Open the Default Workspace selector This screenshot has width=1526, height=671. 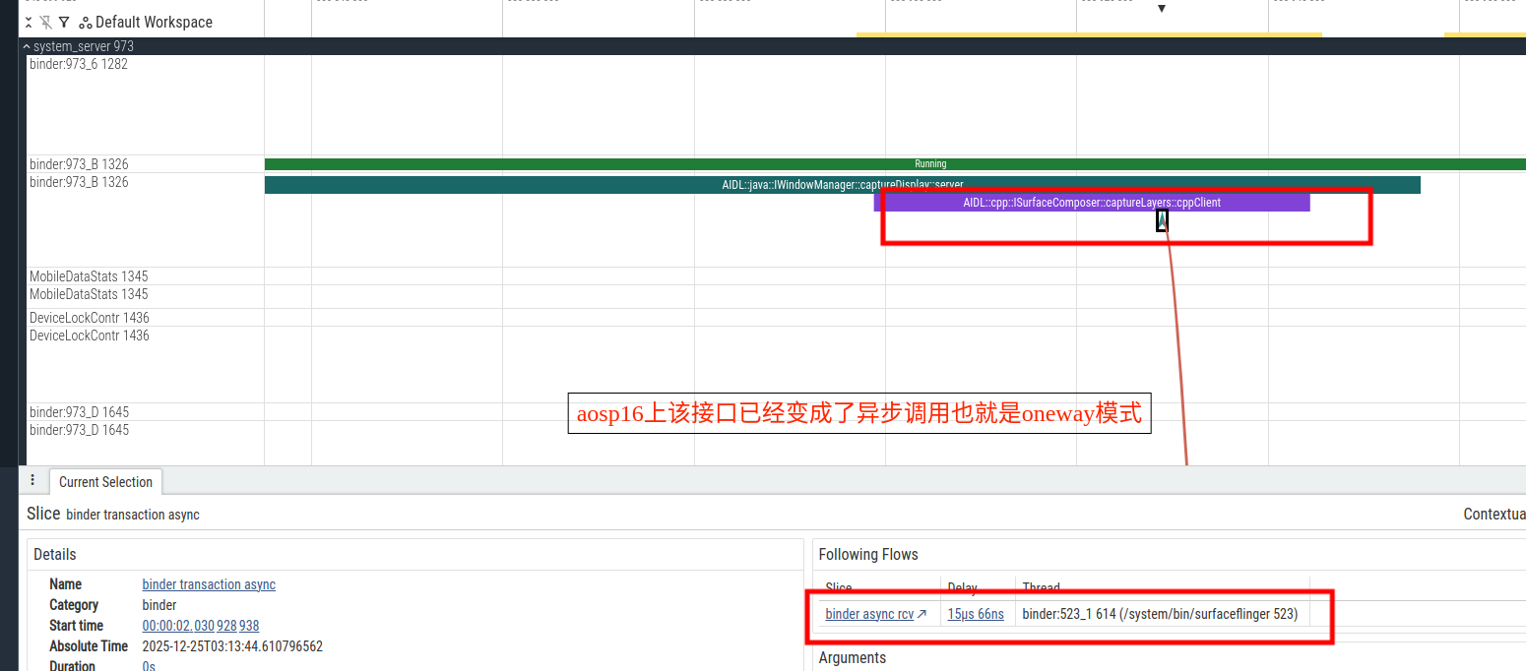(154, 22)
